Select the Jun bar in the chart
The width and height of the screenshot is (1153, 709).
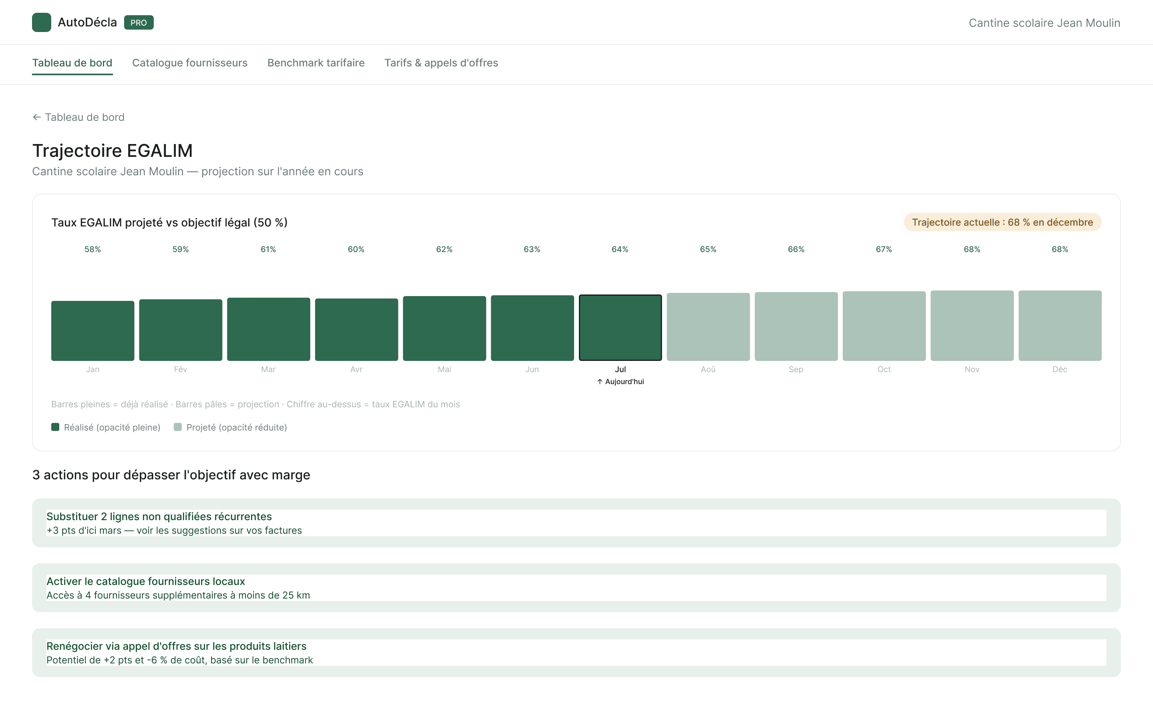[x=532, y=328]
